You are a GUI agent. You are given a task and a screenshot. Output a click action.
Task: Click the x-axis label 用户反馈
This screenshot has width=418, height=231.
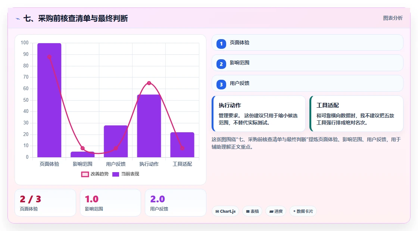coord(116,164)
